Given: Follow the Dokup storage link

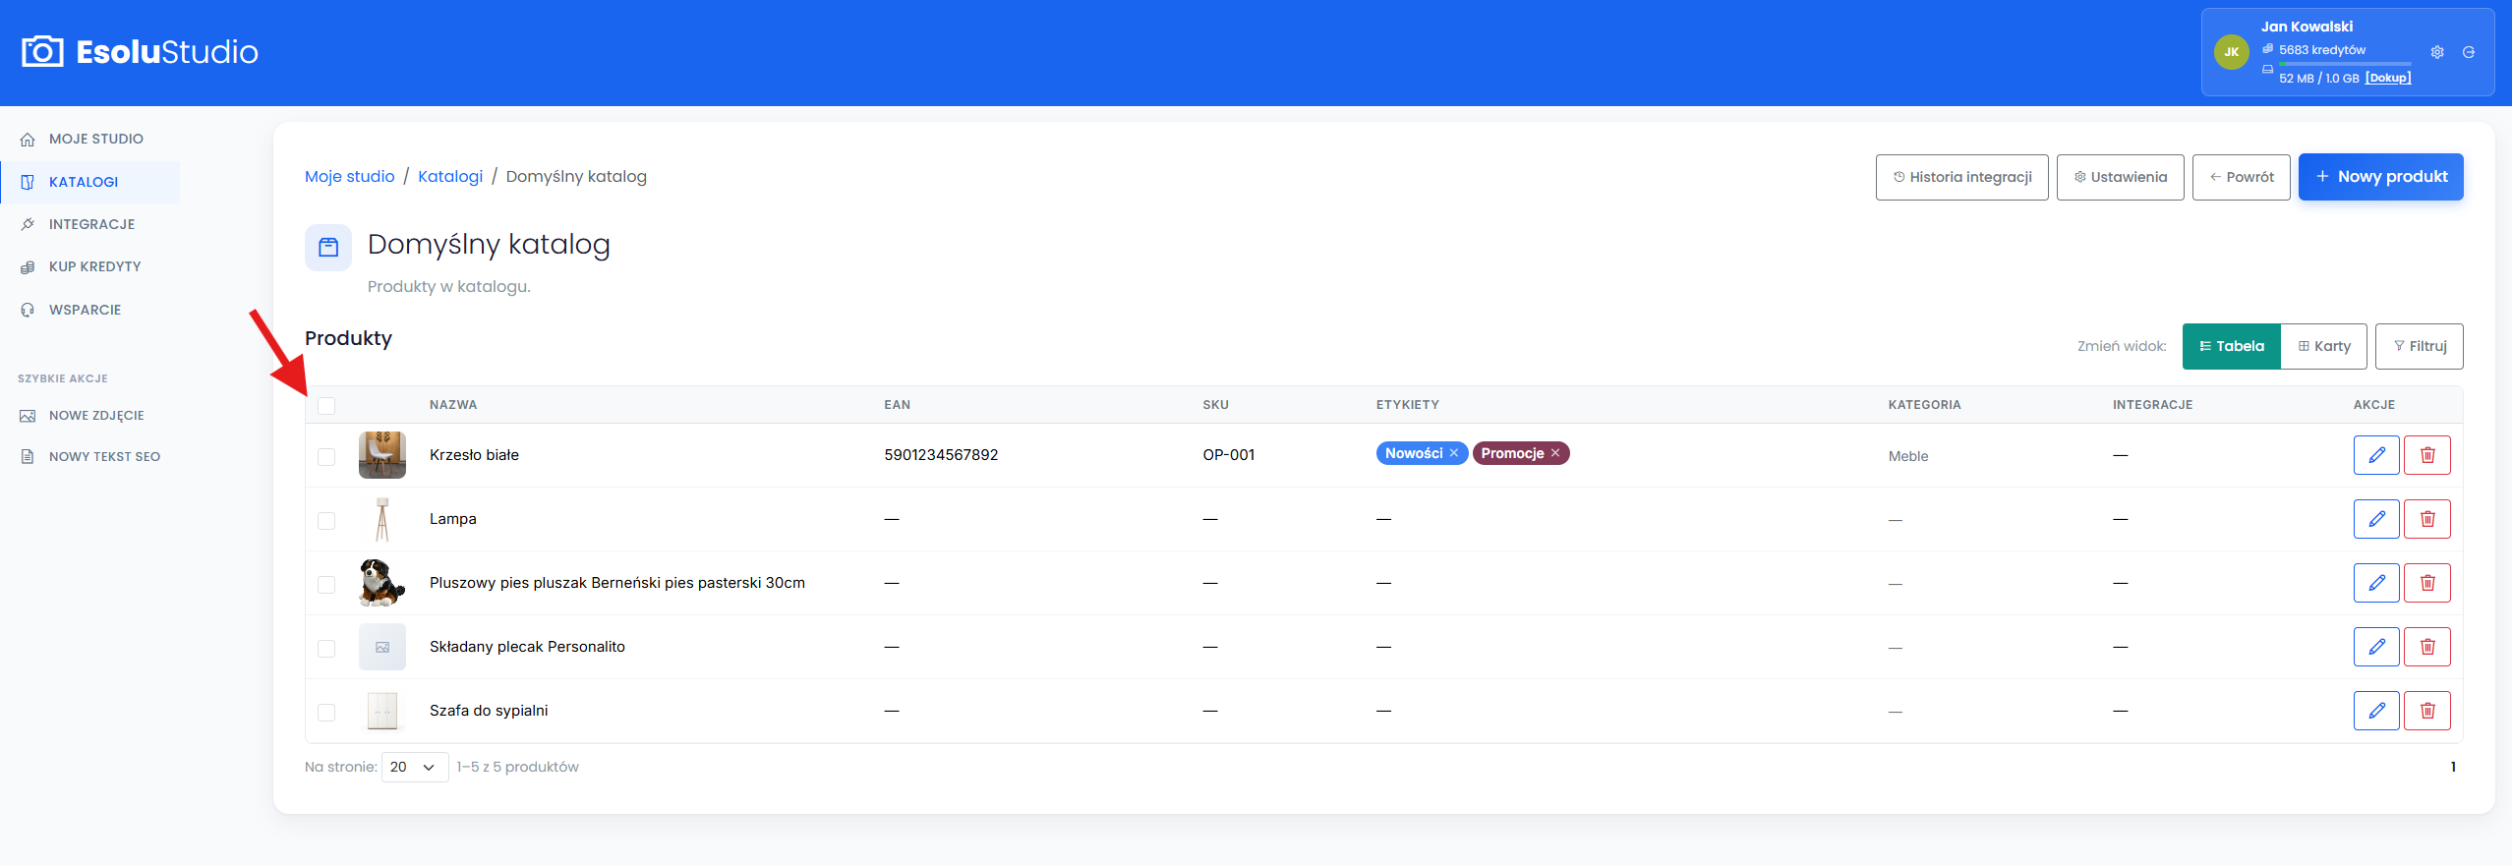Looking at the screenshot, I should (x=2387, y=78).
